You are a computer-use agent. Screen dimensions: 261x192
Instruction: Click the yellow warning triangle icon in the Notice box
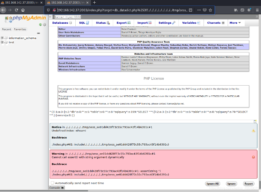click(x=253, y=131)
